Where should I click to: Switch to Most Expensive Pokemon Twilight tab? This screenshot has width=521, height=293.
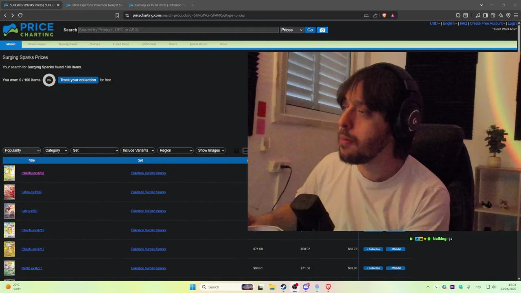point(93,5)
